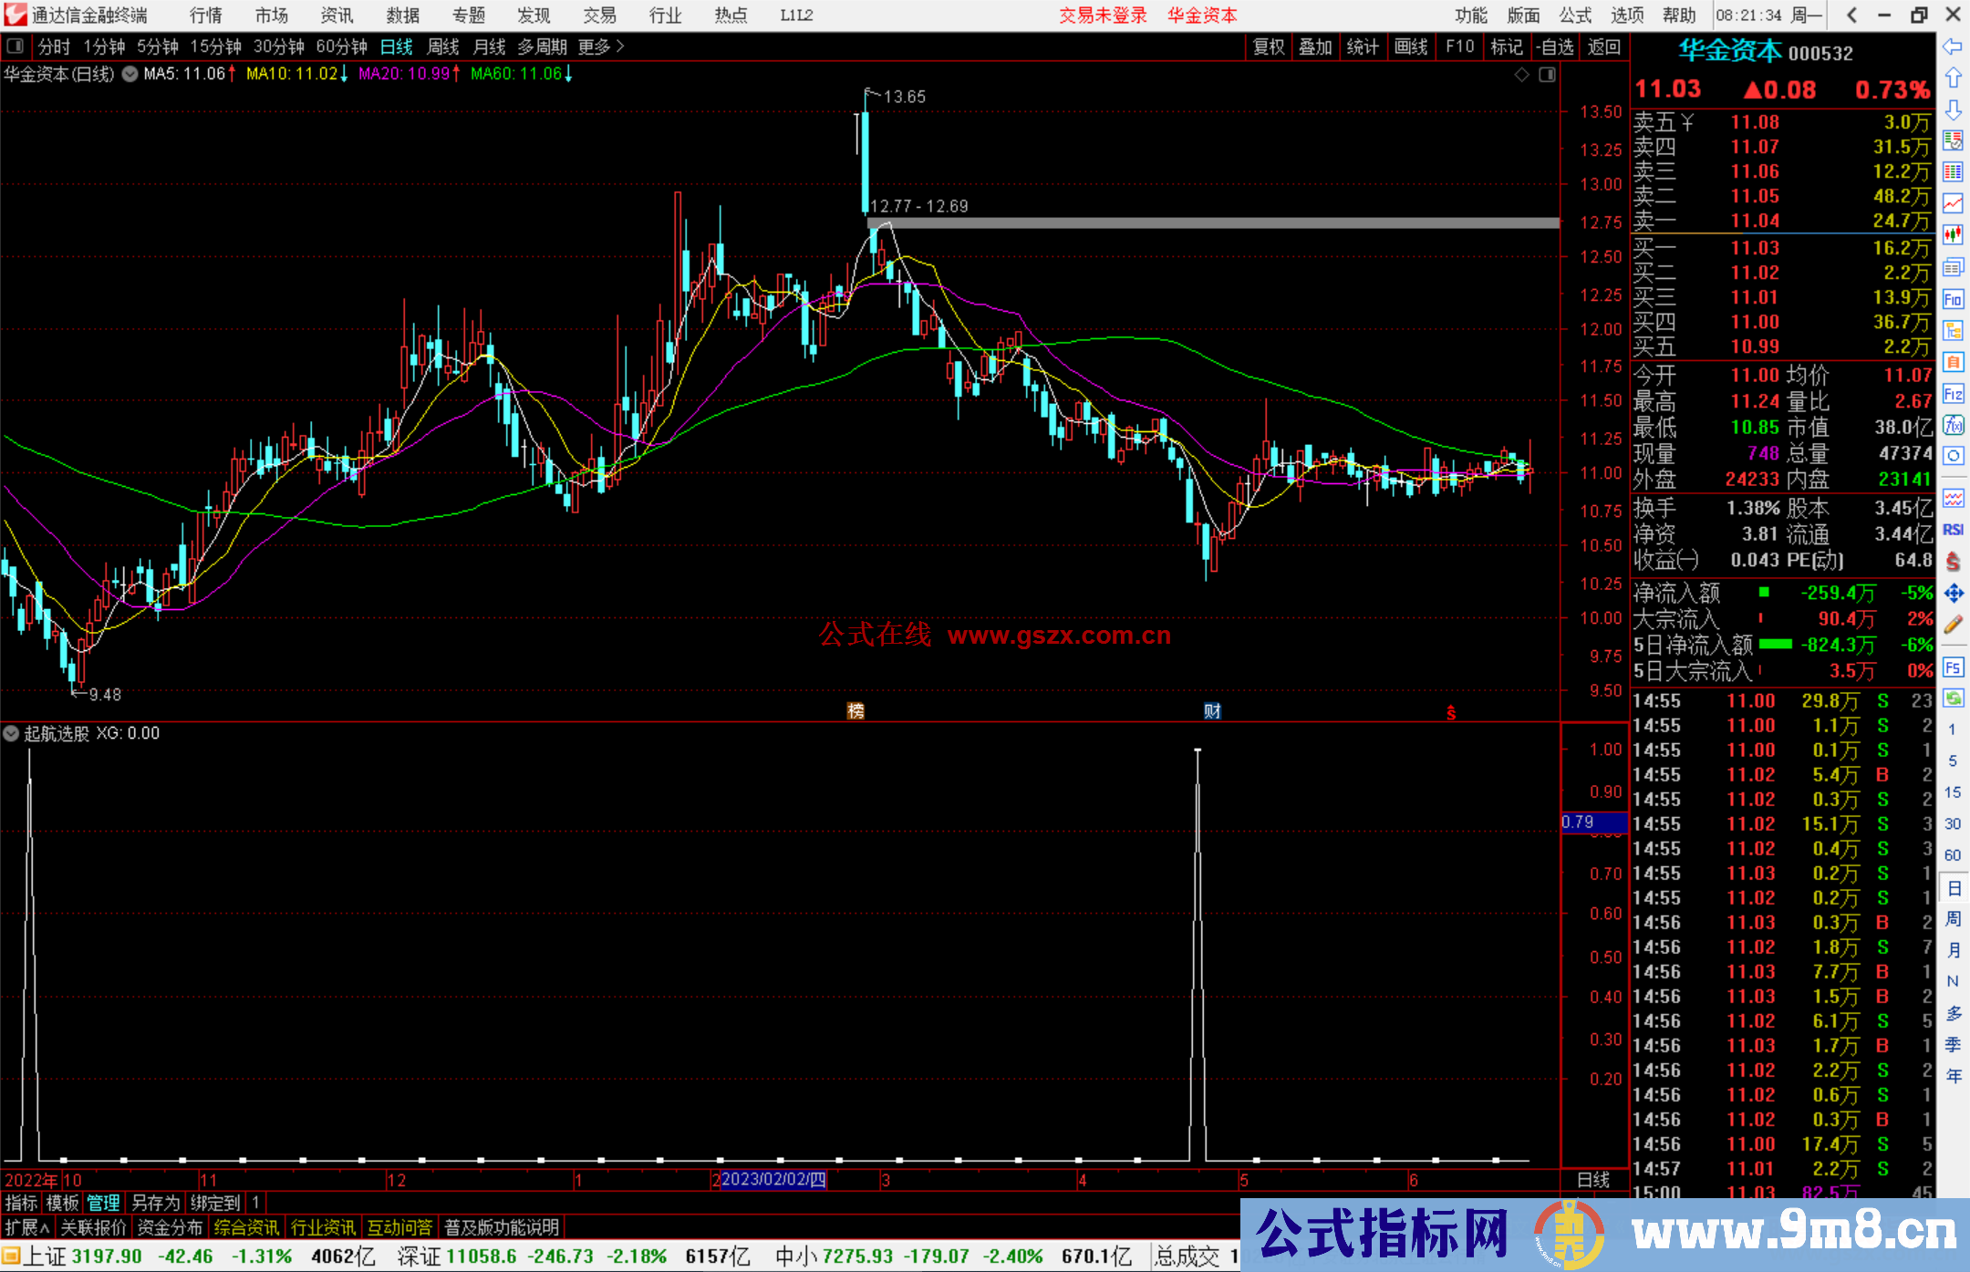Screen dimensions: 1970x1272
Task: Open the 交易 menu
Action: [x=599, y=16]
